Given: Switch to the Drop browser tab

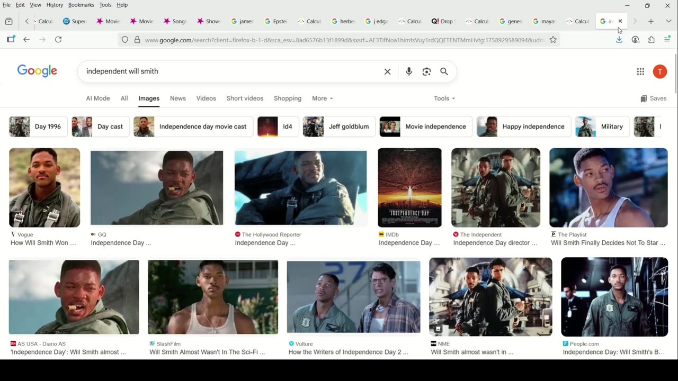Looking at the screenshot, I should 443,21.
